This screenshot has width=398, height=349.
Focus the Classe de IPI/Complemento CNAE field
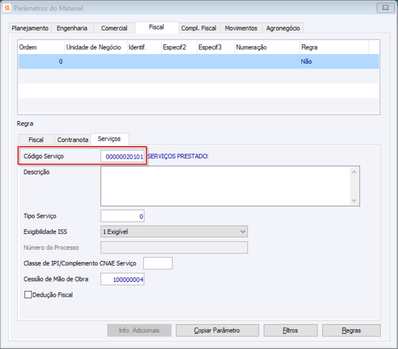click(x=158, y=263)
